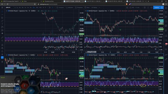
Task: Toggle lock all drawing tools
Action: coord(2,51)
